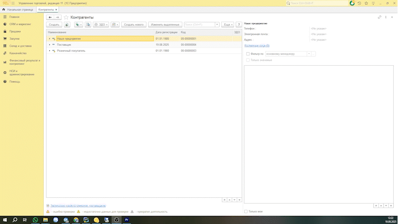Viewport: 398px width, 224px height.
Task: Open the green create-based-on icon dropdown
Action: coord(78,25)
